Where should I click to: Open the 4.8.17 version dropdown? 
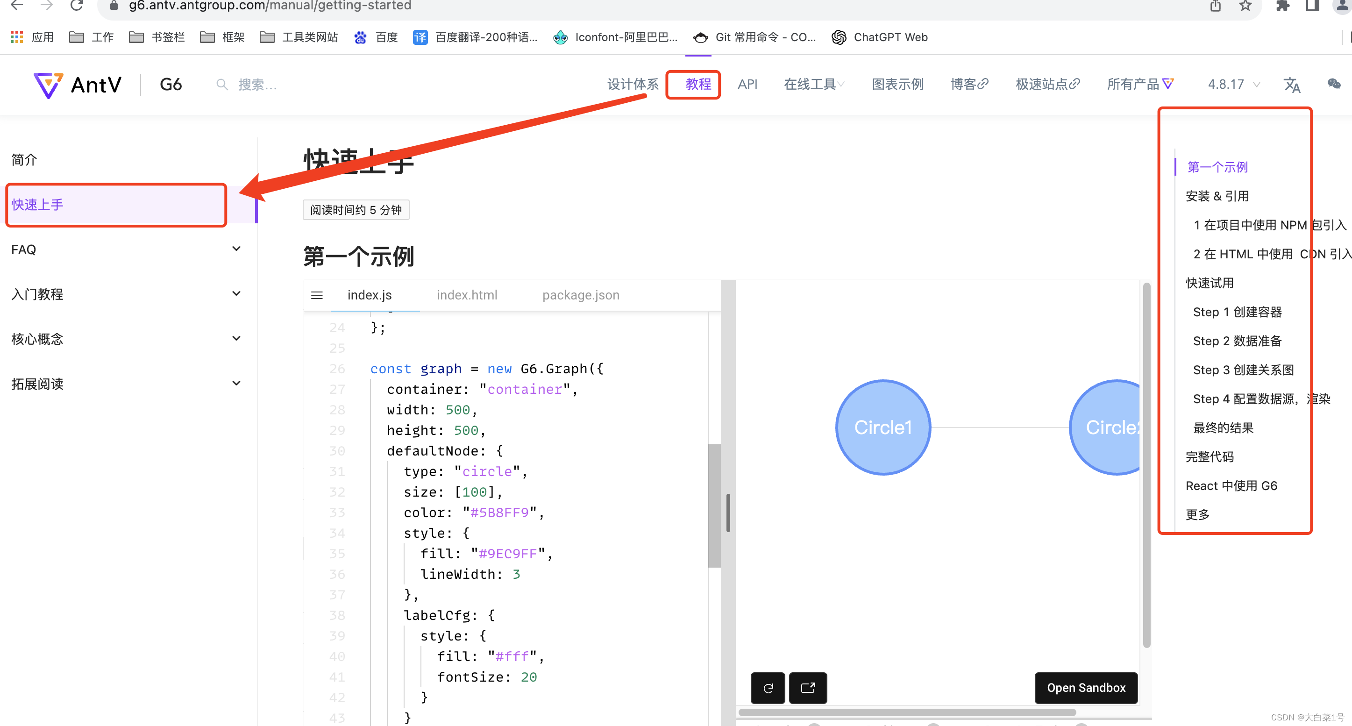pos(1233,85)
